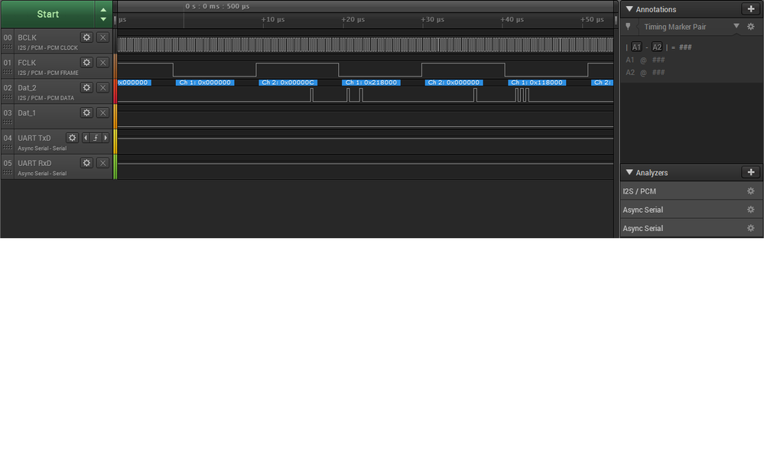Click the green Start capture button

[x=47, y=14]
